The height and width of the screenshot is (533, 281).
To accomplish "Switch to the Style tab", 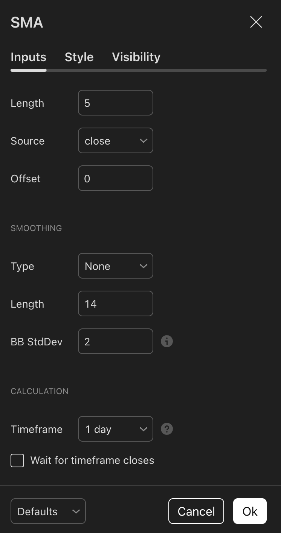I will pos(79,57).
